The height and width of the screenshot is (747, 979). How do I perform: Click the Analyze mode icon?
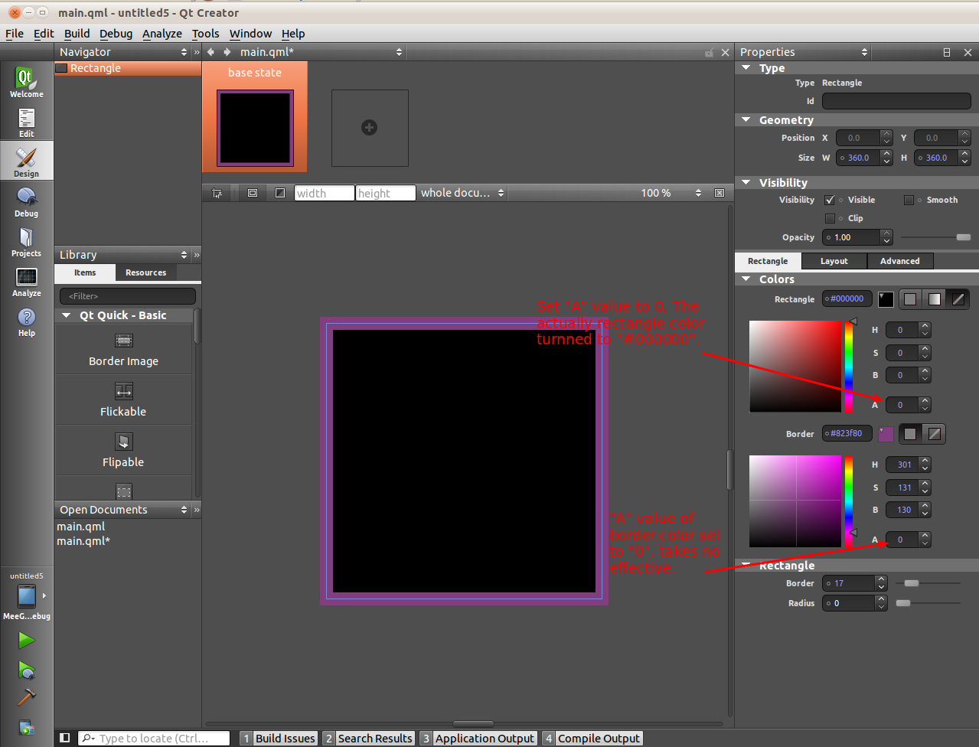tap(26, 281)
